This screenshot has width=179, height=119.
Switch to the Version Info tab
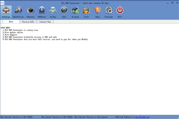point(28,22)
